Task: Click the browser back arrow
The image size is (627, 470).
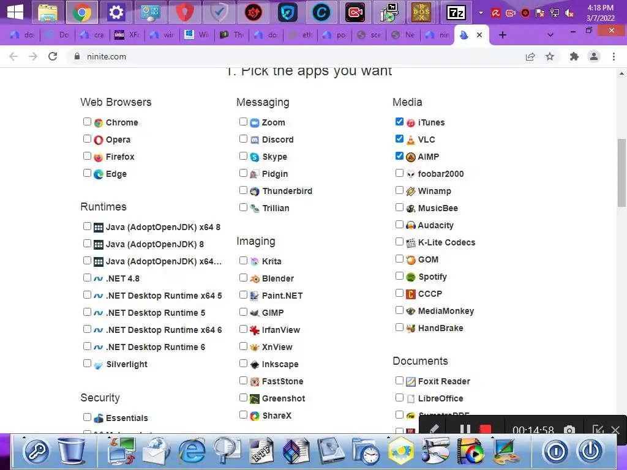Action: (x=13, y=56)
